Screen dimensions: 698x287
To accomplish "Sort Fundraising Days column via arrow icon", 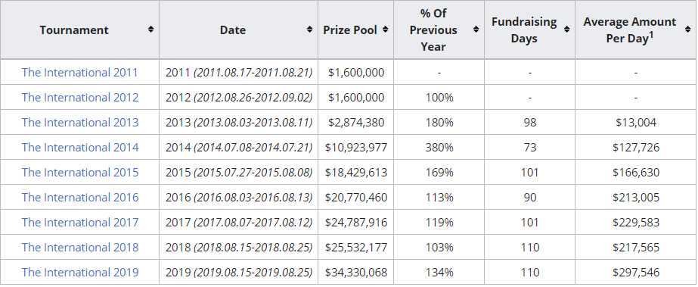I will click(x=566, y=30).
